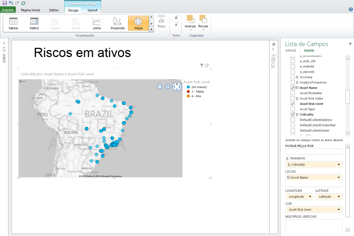Click the 3 - Médio red legend swatch

coord(188,91)
